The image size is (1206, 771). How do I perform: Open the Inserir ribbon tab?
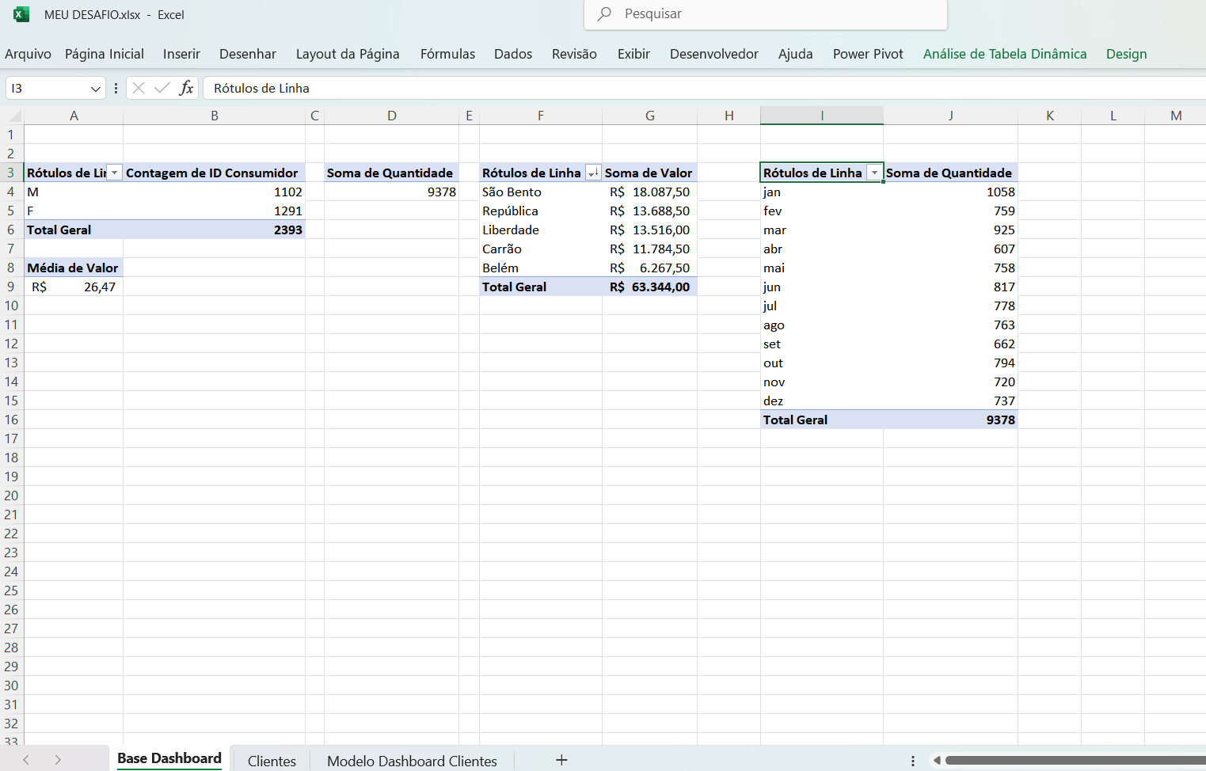click(181, 54)
